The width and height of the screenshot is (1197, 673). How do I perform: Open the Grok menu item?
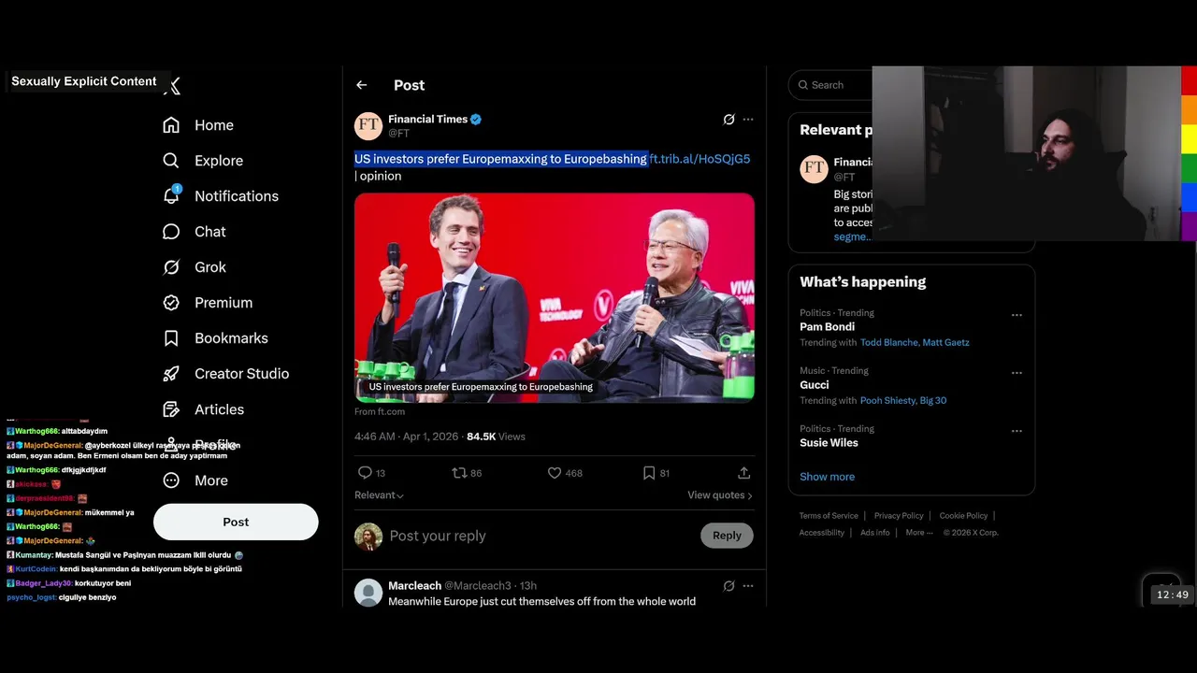coord(210,267)
